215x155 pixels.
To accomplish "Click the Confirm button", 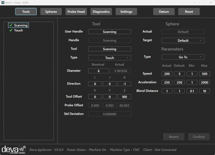I will (x=199, y=137).
